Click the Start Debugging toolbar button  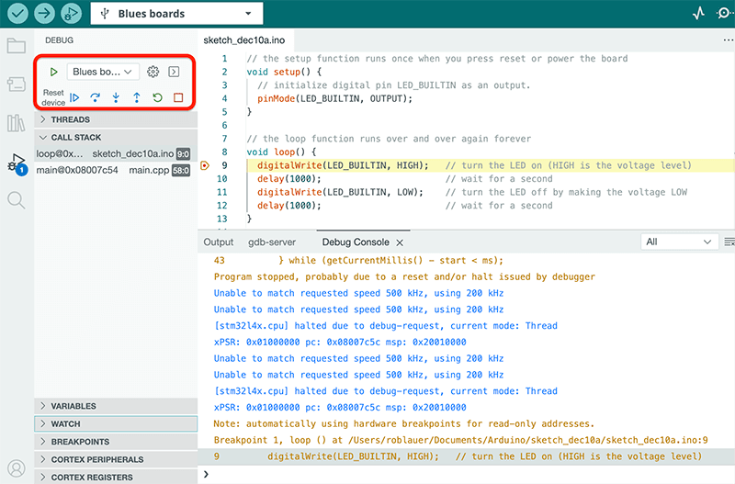pos(72,14)
